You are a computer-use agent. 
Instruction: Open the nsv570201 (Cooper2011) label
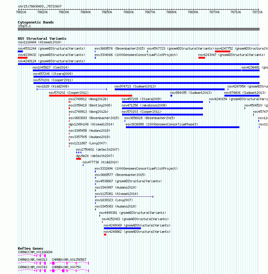click(53, 80)
